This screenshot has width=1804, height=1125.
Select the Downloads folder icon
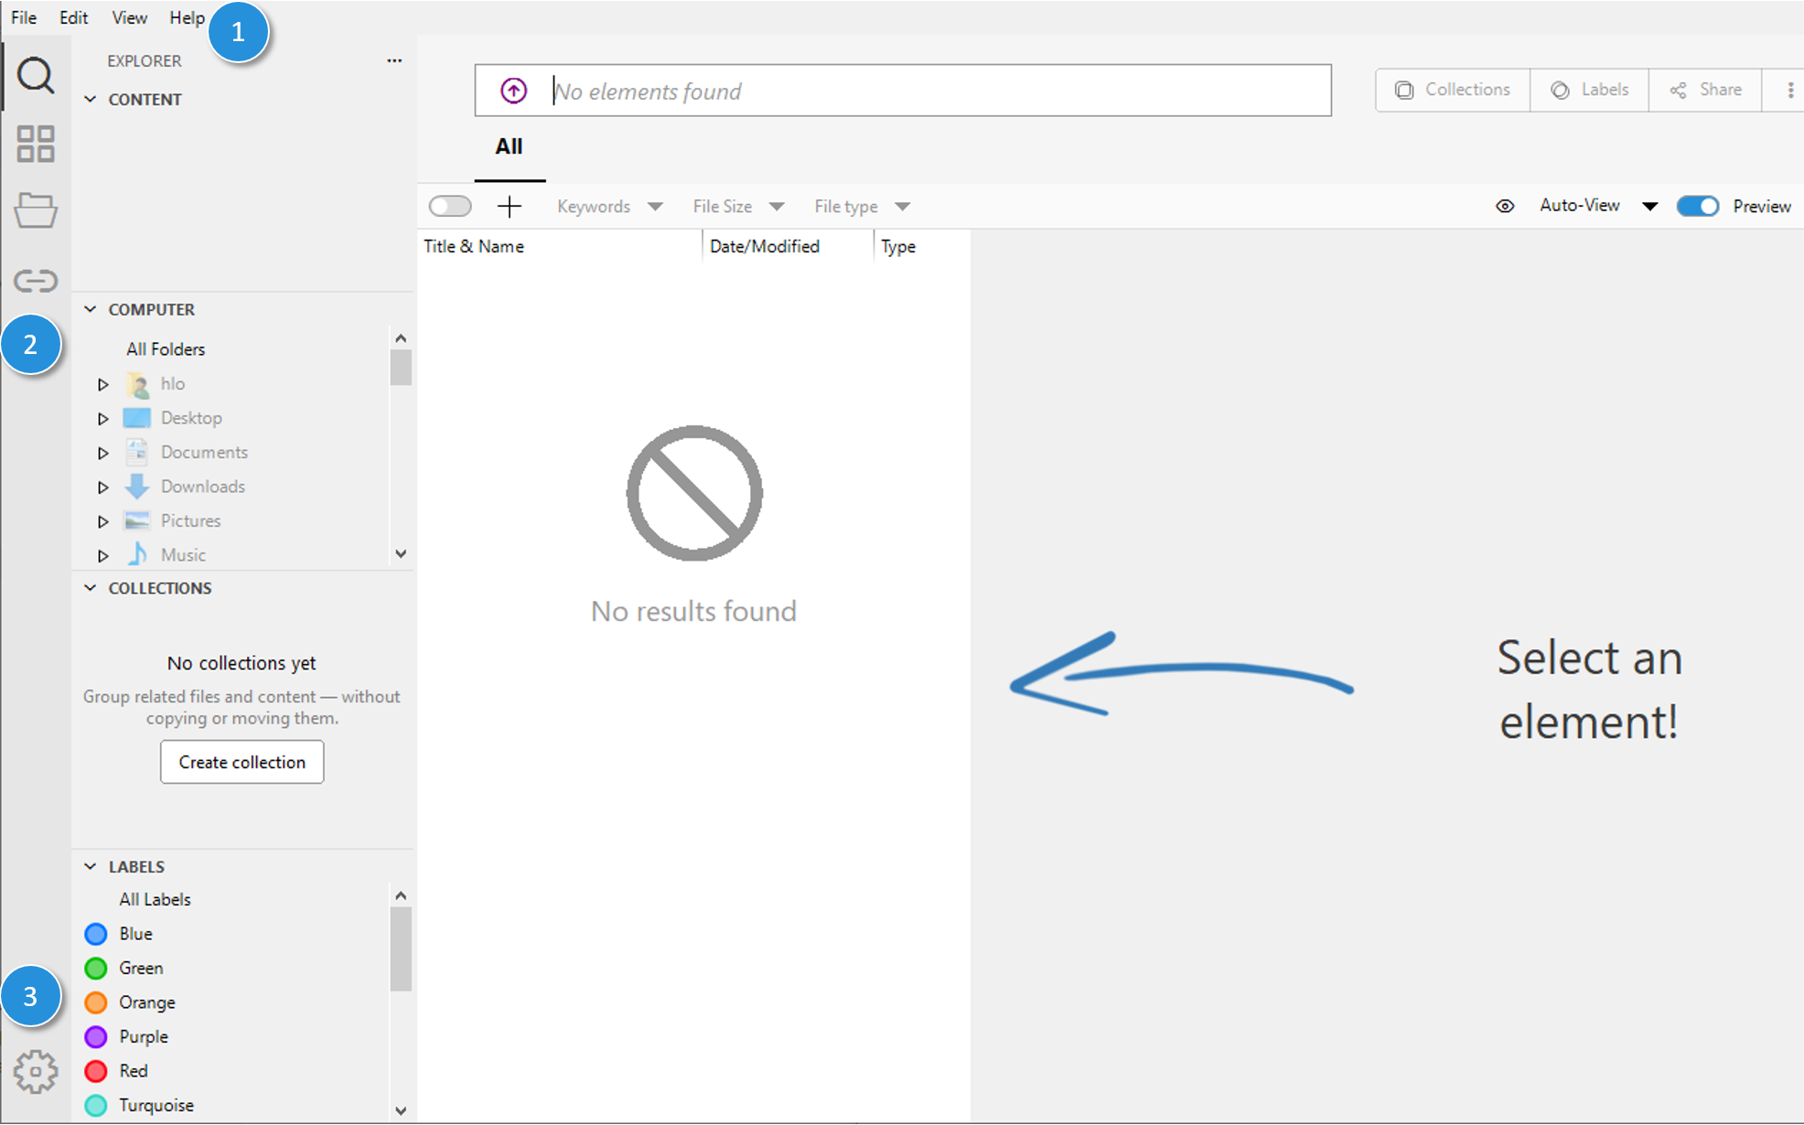[137, 486]
